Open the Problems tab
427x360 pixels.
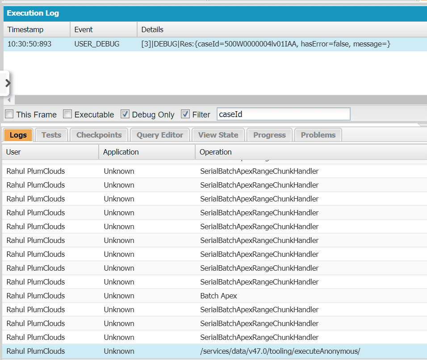coord(318,135)
